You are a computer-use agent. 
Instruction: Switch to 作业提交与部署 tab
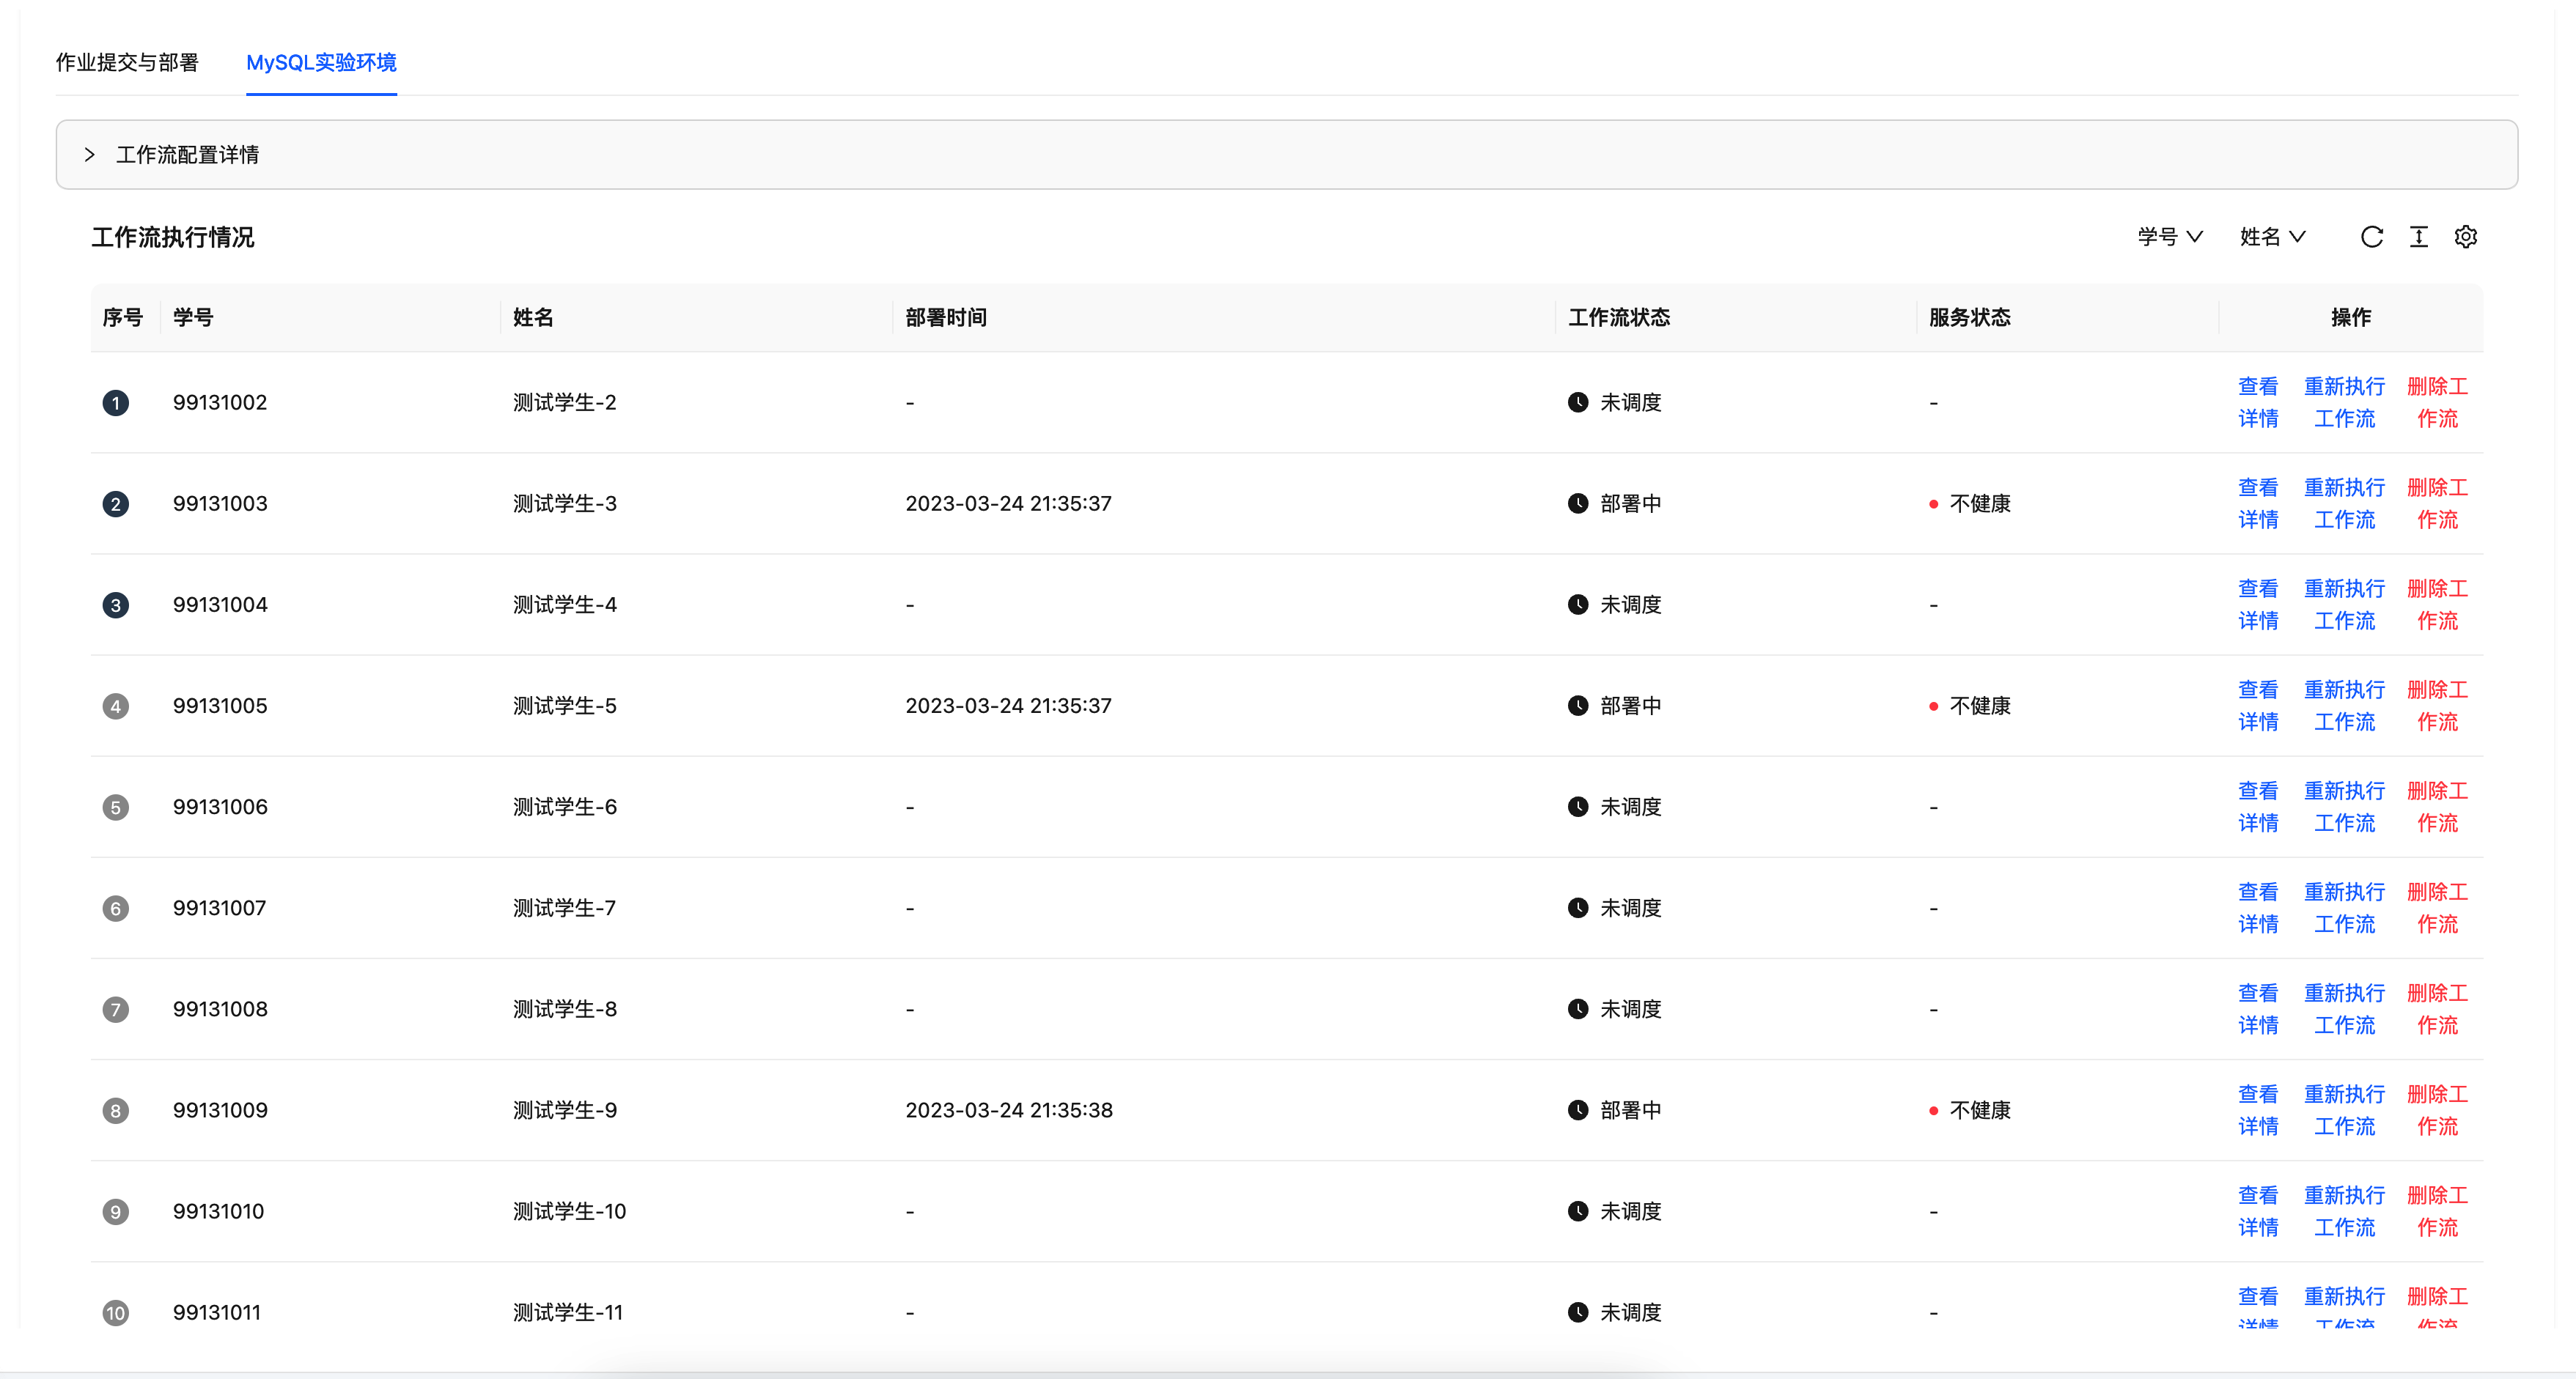[x=127, y=63]
